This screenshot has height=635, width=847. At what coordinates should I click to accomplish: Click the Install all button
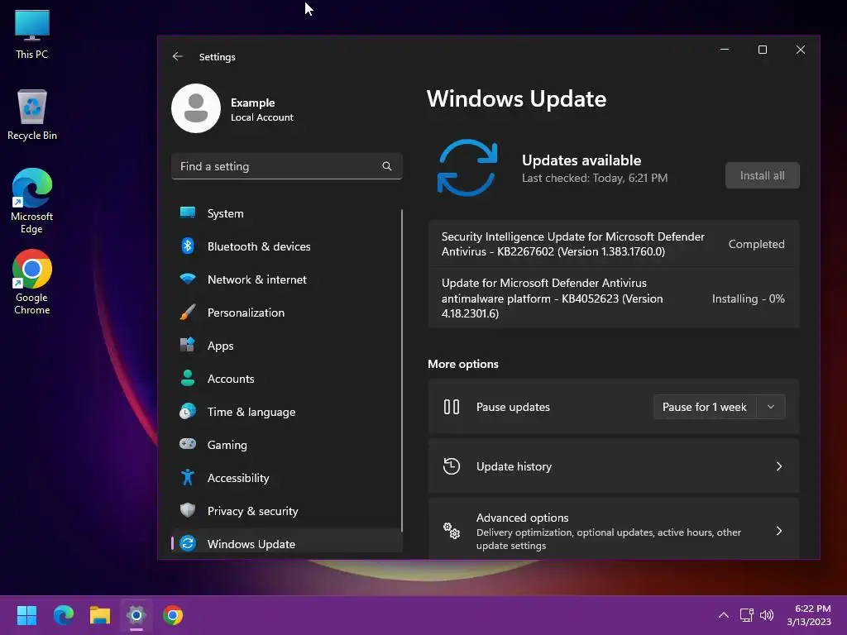click(x=762, y=175)
